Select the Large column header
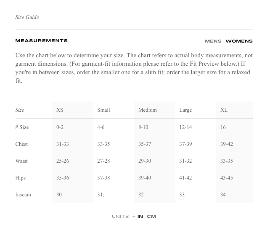The height and width of the screenshot is (228, 270). pos(185,110)
